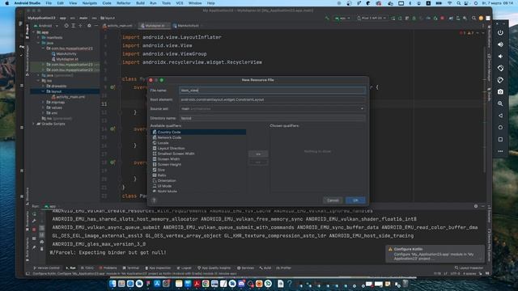Rotate emulator left
Viewport: 518px width, 291px height.
coord(500,68)
